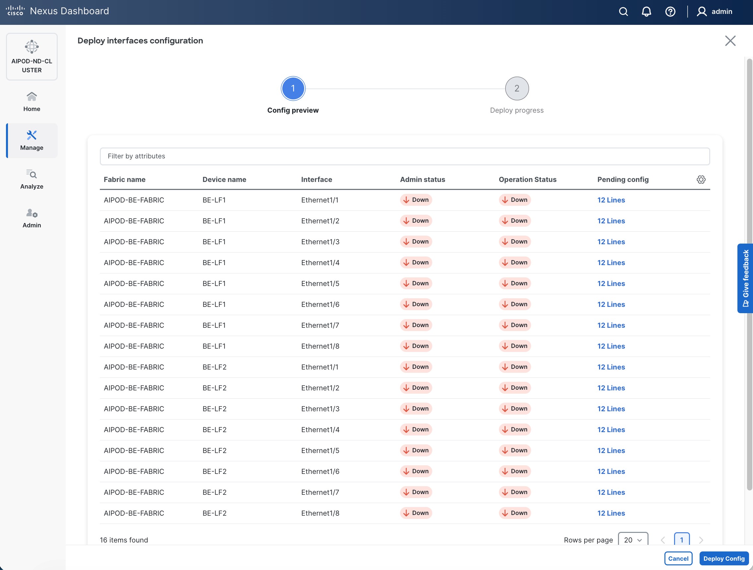
Task: Click the admin user profile icon
Action: pyautogui.click(x=702, y=12)
